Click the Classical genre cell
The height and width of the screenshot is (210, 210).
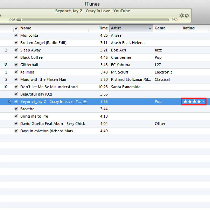[162, 79]
